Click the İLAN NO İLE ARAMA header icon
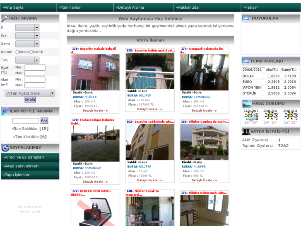 tap(5, 112)
